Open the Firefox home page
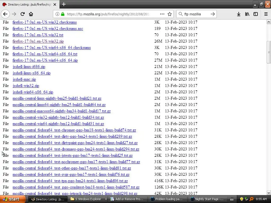Image resolution: width=271 pixels, height=203 pixels. [x=31, y=14]
